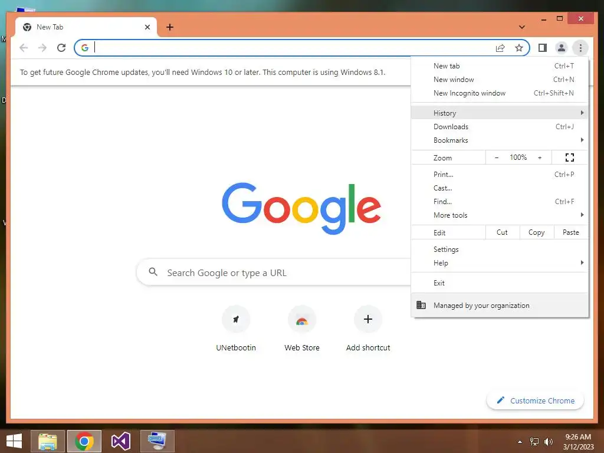
Task: Reload the current page
Action: pyautogui.click(x=61, y=48)
